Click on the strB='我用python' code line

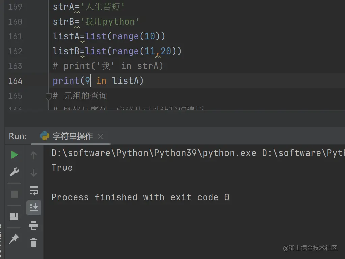[96, 22]
